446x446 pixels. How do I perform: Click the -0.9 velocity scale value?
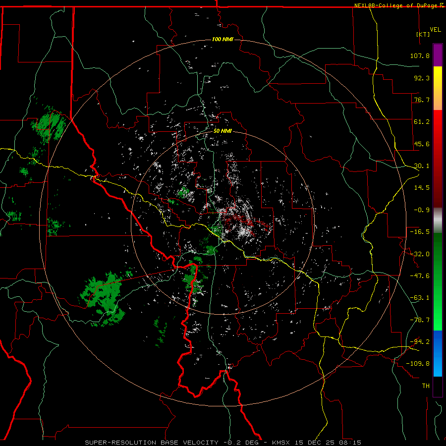422,210
